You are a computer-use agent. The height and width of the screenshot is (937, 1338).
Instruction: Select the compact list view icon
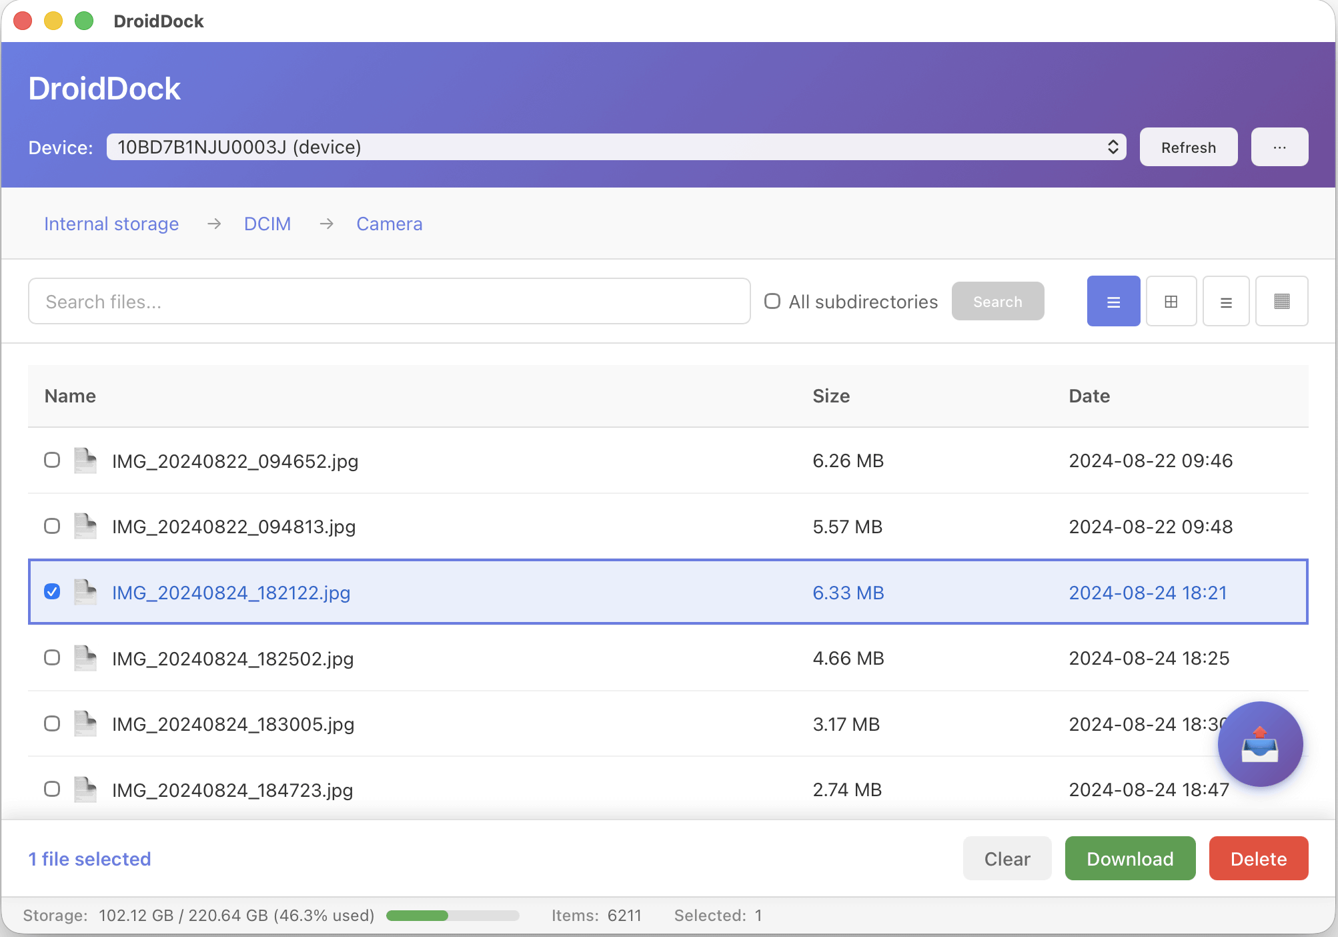coord(1226,302)
